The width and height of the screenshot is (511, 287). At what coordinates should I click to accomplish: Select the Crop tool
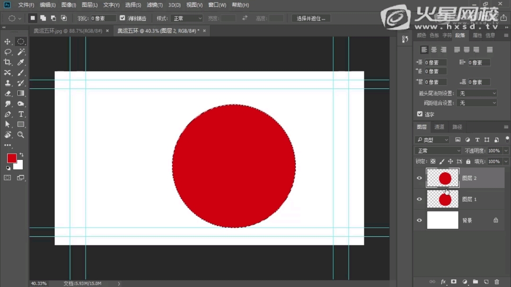[8, 62]
